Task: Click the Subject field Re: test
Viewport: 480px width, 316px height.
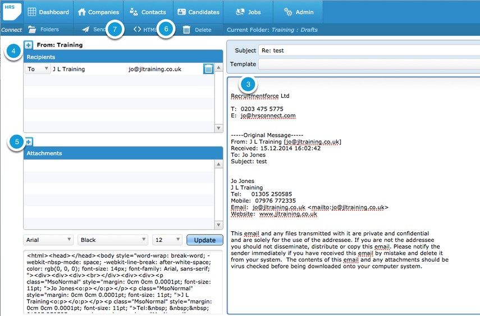Action: pyautogui.click(x=369, y=50)
